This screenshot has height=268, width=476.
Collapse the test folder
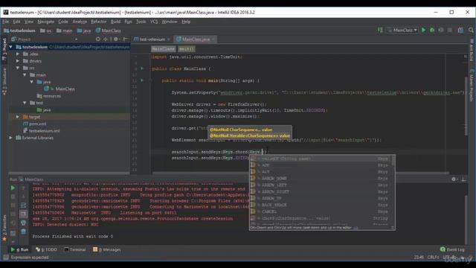(25, 103)
